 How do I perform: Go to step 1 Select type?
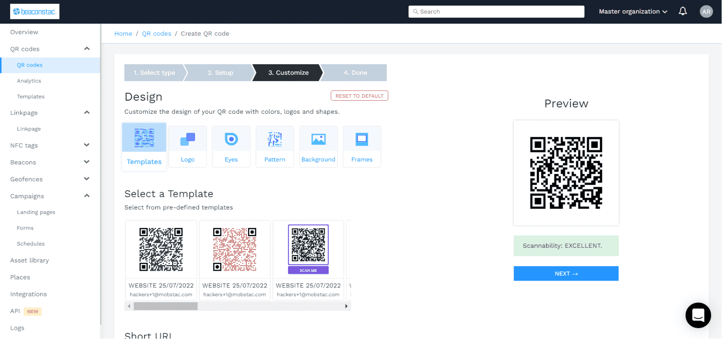coord(154,73)
